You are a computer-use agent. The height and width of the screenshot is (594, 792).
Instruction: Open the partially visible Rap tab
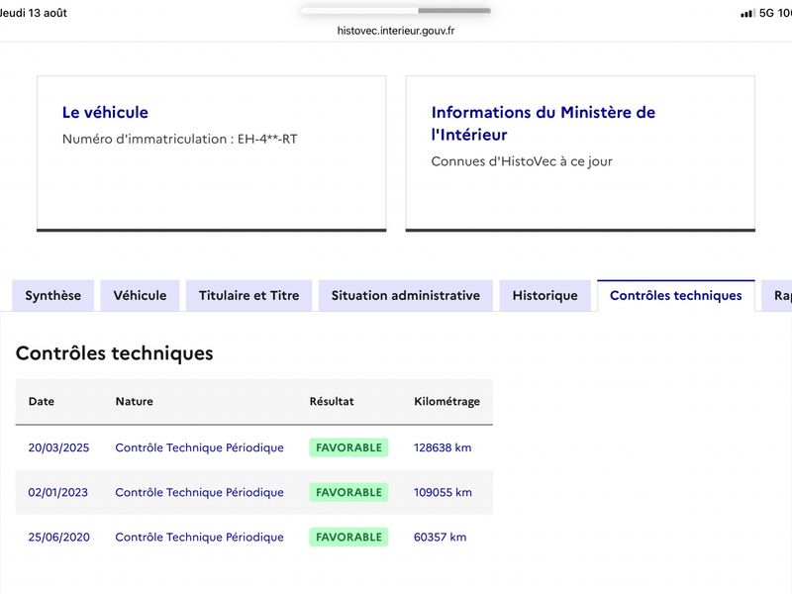(778, 295)
